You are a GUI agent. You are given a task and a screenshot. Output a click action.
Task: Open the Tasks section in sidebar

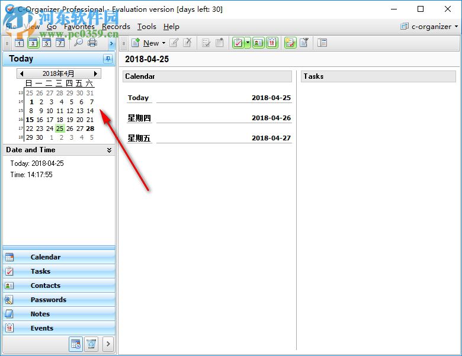click(x=59, y=271)
